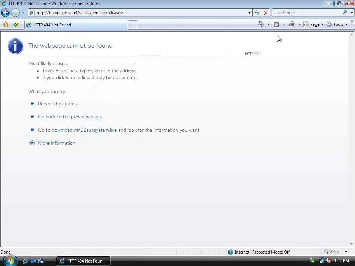Click the Internet Explorer title bar icon

pyautogui.click(x=4, y=3)
